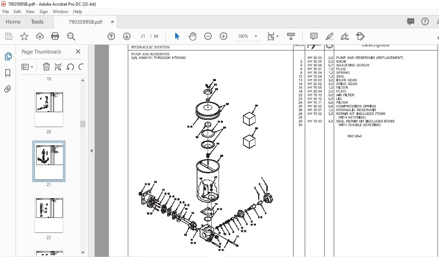Open the notifications chat icon

pos(411,22)
